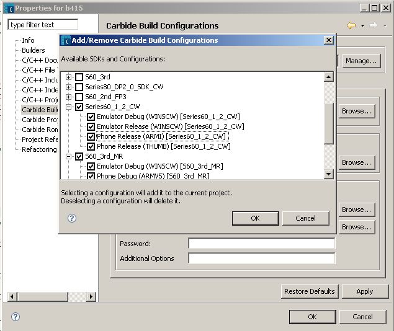Image resolution: width=394 pixels, height=331 pixels.
Task: Uncheck Emulator Debug (WINSCW) [S60_3rd_MR]
Action: pos(91,166)
